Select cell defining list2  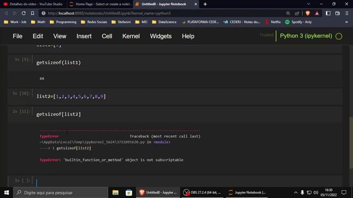[x=175, y=97]
